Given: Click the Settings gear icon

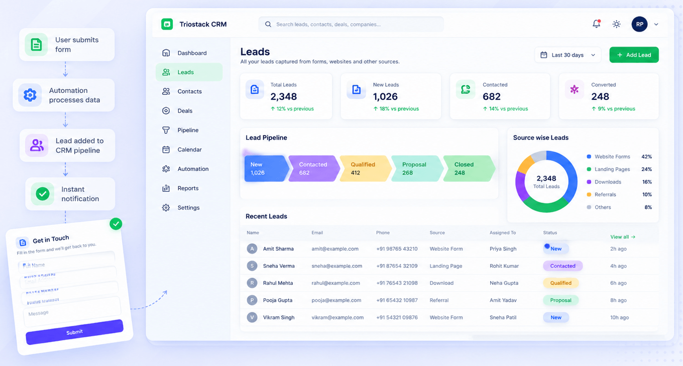Looking at the screenshot, I should point(166,208).
